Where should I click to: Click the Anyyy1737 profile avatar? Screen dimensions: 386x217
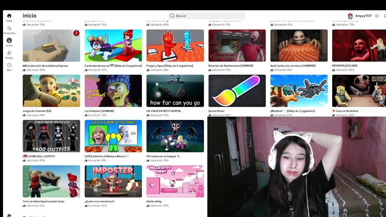350,16
